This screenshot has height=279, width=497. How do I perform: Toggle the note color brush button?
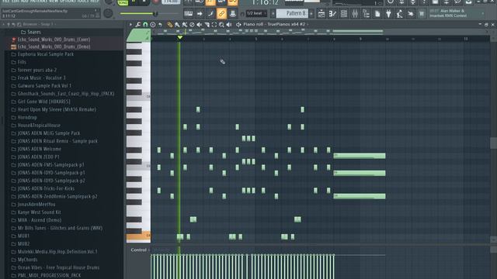[210, 14]
